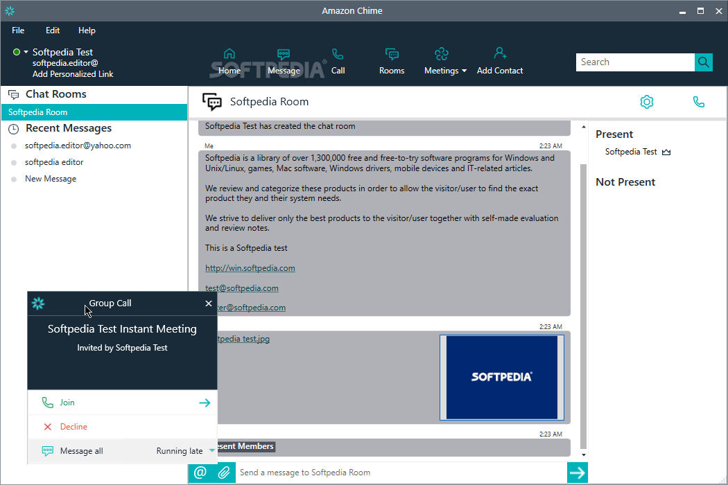Expand the Meetings dropdown
The height and width of the screenshot is (485, 728).
pos(464,71)
